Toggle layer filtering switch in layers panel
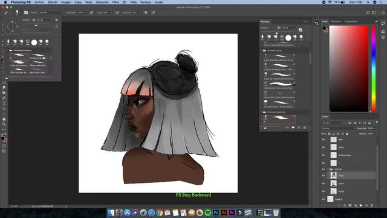Viewport: 387px width, 218px height. (377, 122)
